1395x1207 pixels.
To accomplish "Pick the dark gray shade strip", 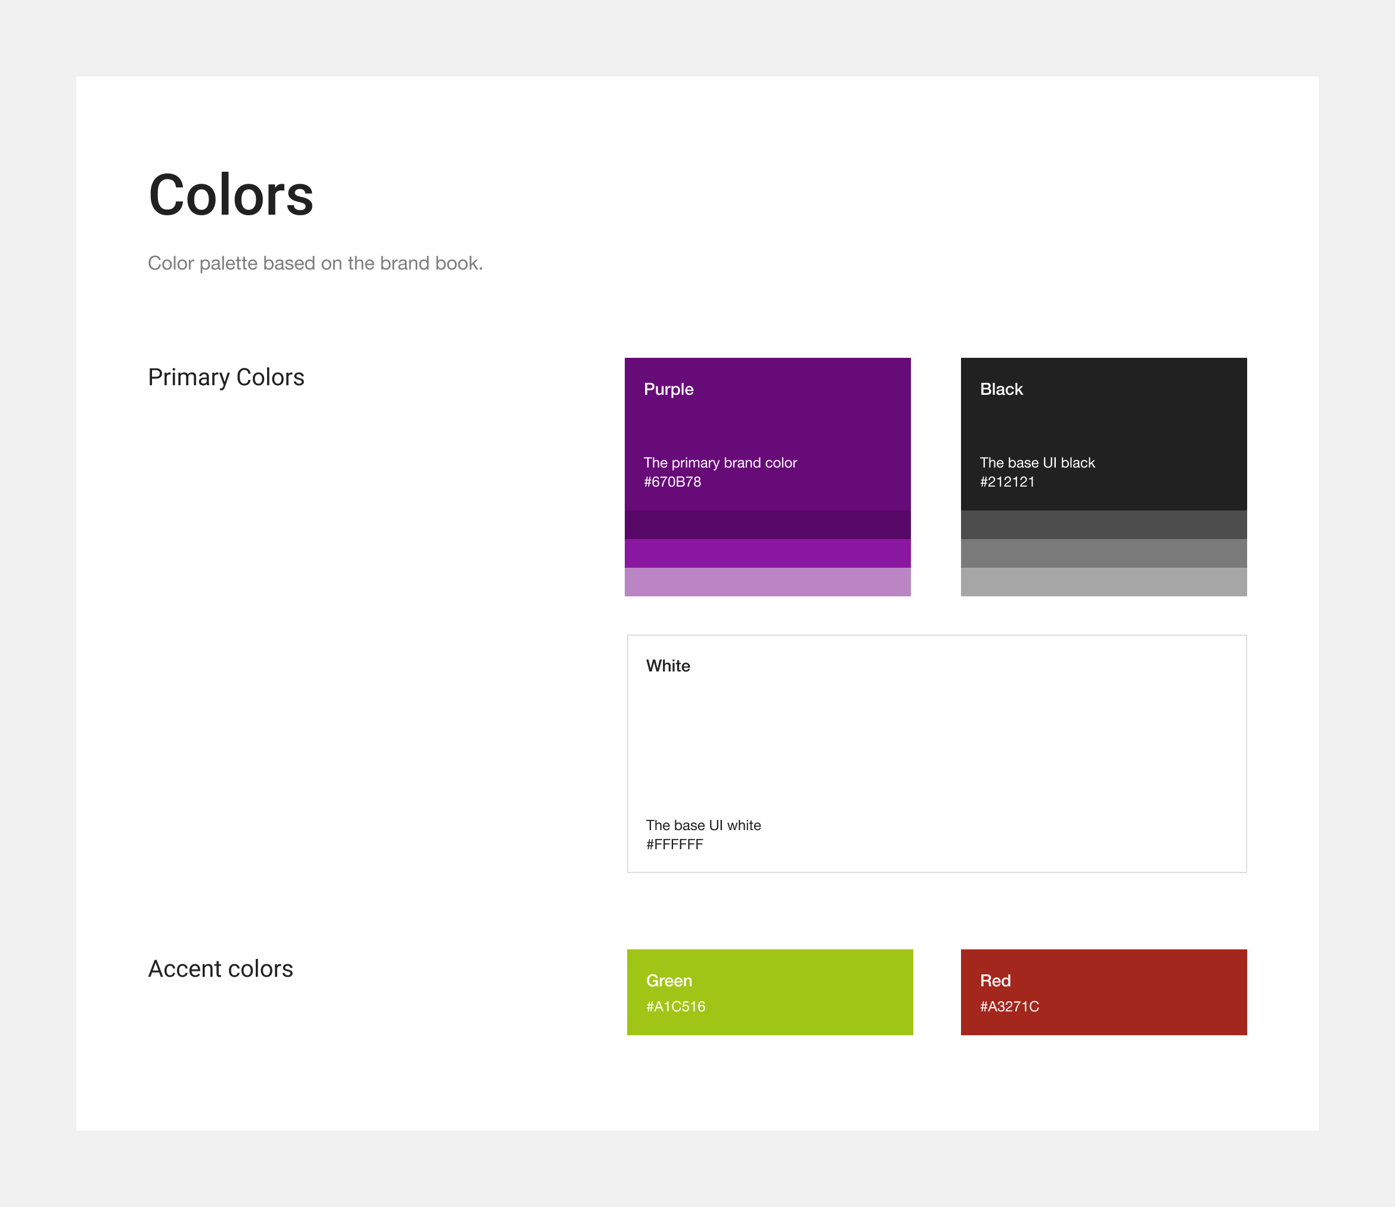I will [1103, 525].
